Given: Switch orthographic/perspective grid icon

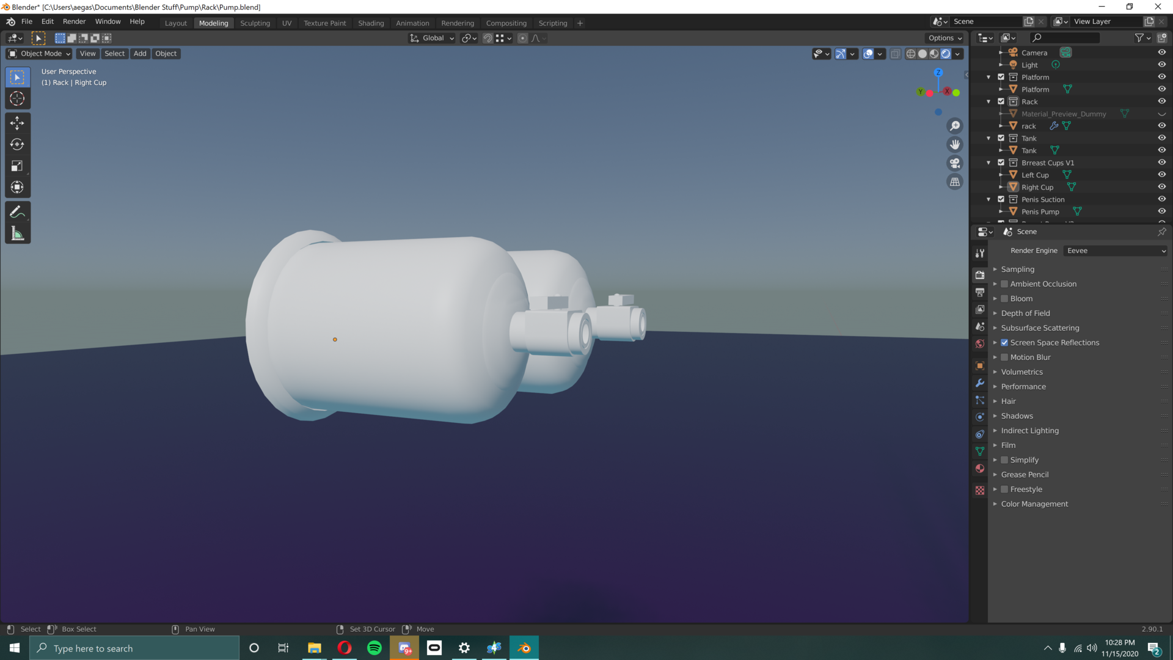Looking at the screenshot, I should [x=955, y=182].
